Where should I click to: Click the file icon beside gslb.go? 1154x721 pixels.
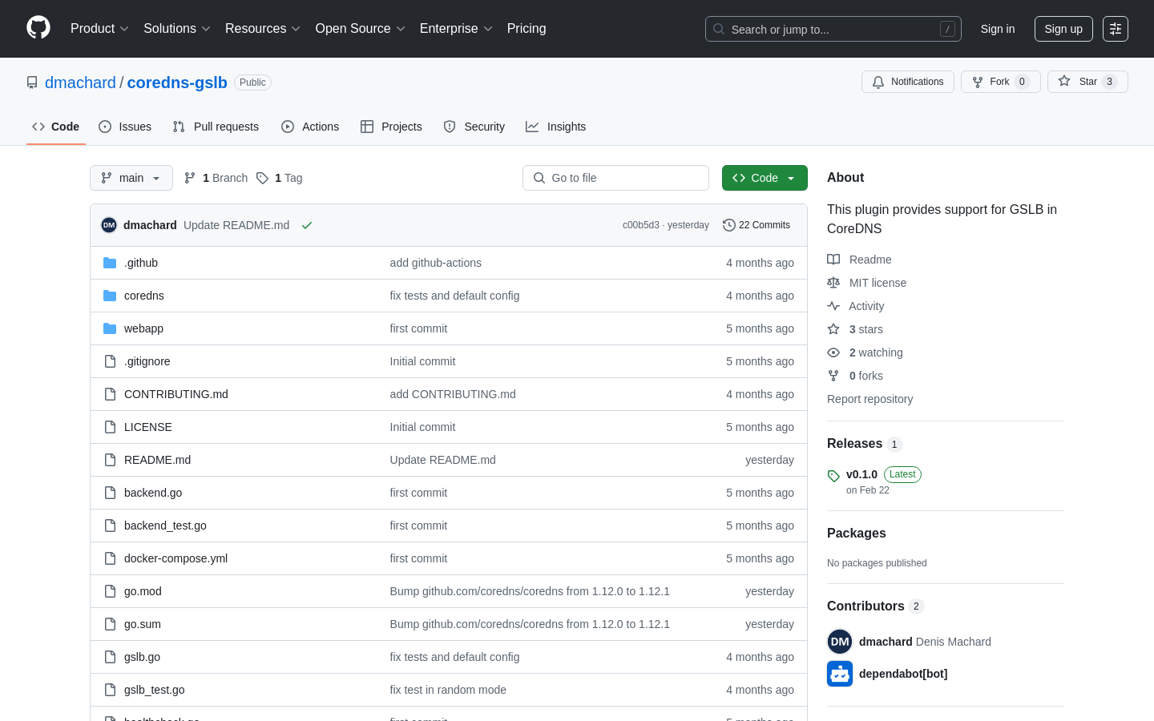point(110,657)
